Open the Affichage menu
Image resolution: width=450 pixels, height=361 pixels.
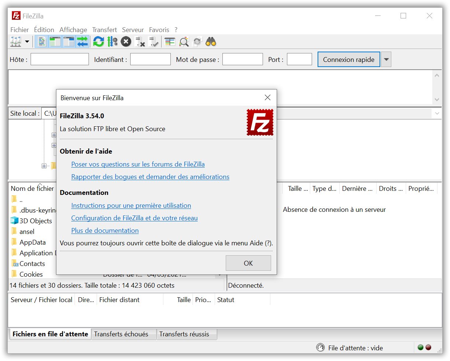pyautogui.click(x=73, y=30)
